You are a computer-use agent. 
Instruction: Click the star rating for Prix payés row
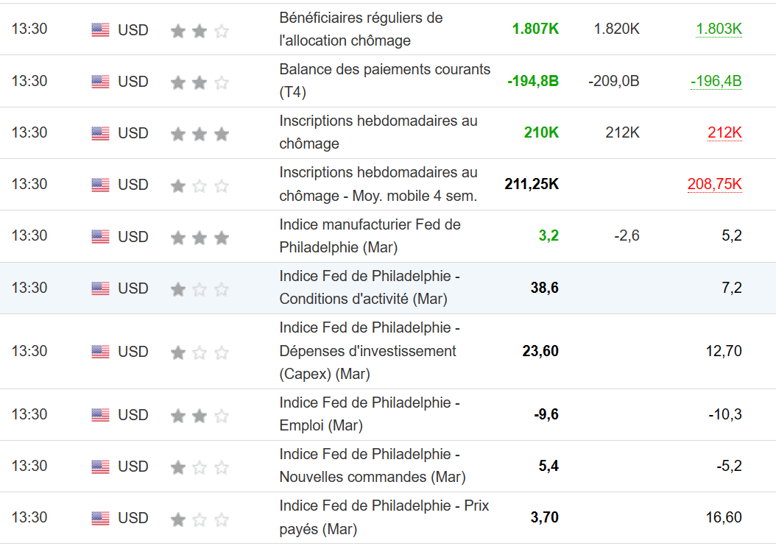[200, 520]
